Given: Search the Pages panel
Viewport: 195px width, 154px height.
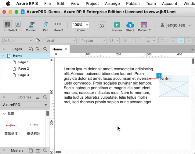Looking at the screenshot, I should 45,49.
